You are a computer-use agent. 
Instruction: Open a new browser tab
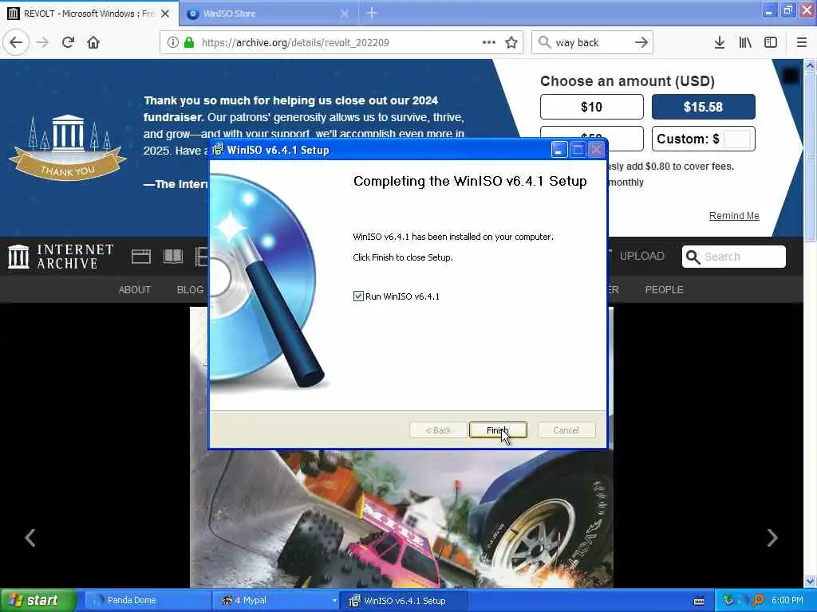pos(372,13)
